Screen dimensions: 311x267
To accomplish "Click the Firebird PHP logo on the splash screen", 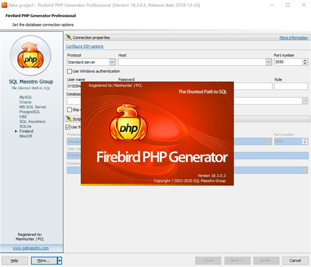I will click(x=129, y=122).
